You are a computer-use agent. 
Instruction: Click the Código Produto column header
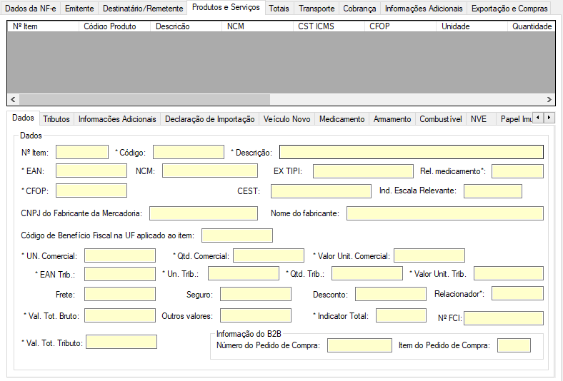coord(114,26)
